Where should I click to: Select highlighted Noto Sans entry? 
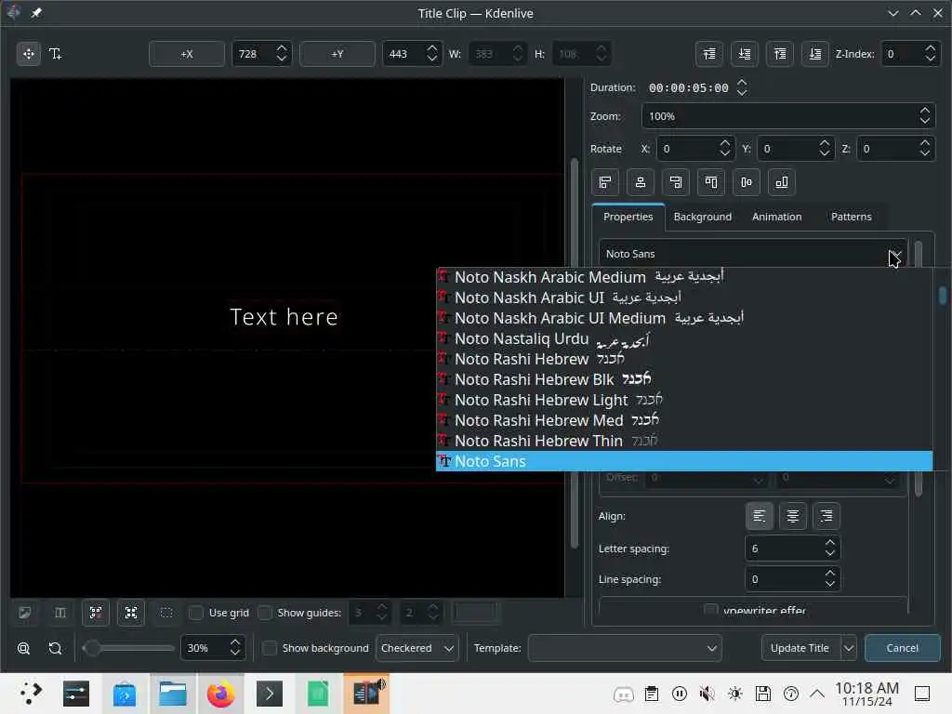pos(684,461)
